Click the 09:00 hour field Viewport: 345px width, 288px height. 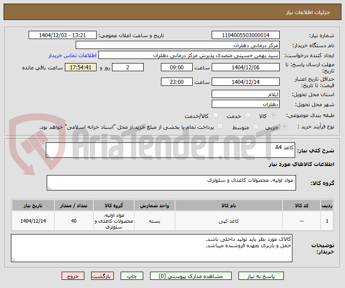click(177, 67)
